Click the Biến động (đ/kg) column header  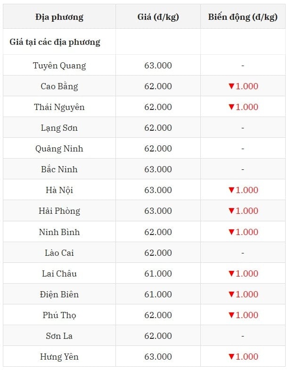(x=243, y=17)
